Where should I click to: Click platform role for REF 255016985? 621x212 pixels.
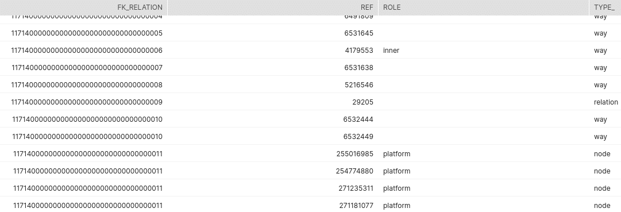point(396,154)
